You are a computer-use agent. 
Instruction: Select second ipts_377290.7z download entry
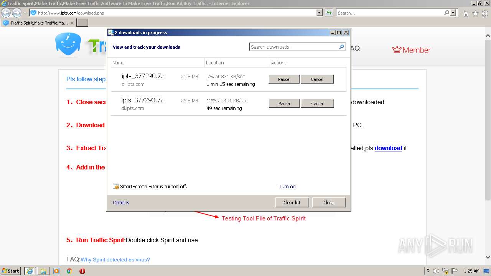click(x=229, y=103)
